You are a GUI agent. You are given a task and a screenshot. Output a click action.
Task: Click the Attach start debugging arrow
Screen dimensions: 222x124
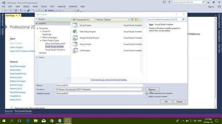click(46, 10)
